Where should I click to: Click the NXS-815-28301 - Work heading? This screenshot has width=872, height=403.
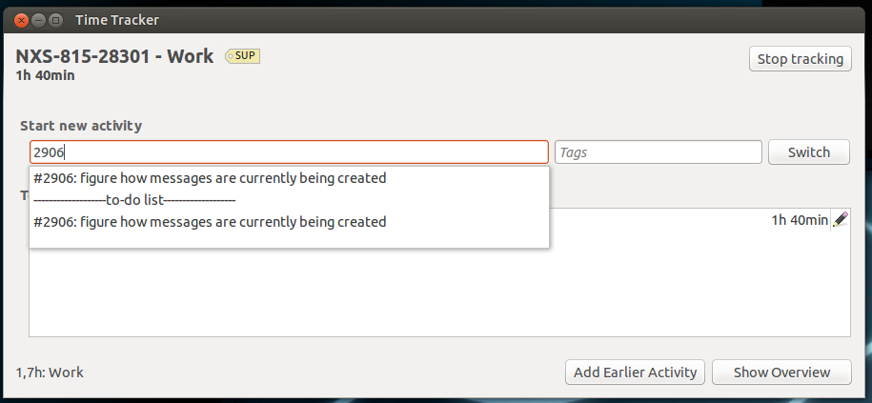click(114, 56)
